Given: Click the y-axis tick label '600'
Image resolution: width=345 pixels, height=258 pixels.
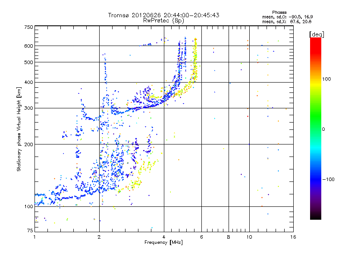Looking at the screenshot, I should tap(28, 46).
